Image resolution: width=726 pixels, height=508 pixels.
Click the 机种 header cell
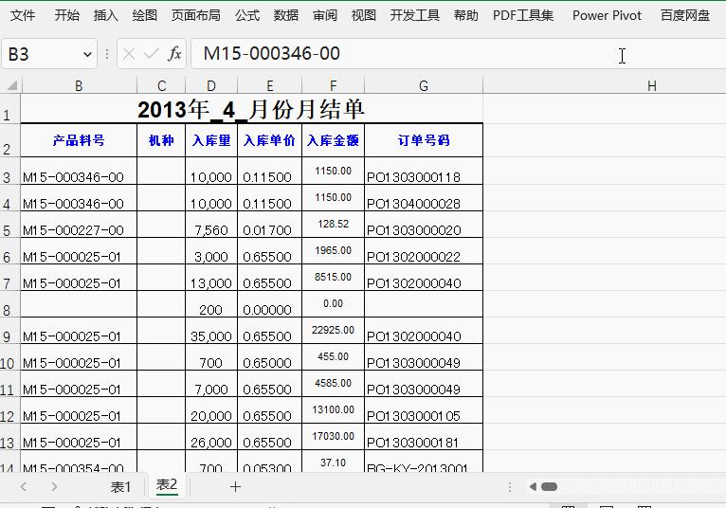click(x=161, y=140)
